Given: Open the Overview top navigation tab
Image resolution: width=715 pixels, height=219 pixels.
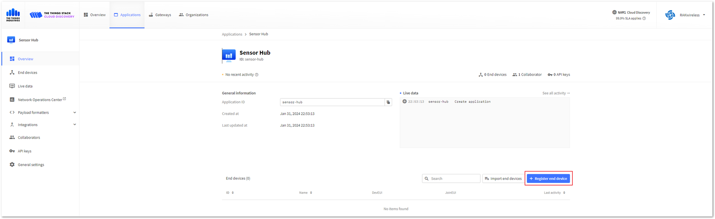Looking at the screenshot, I should click(x=95, y=15).
